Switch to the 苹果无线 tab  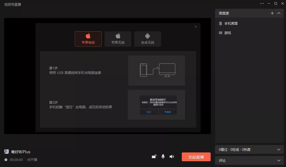(118, 39)
